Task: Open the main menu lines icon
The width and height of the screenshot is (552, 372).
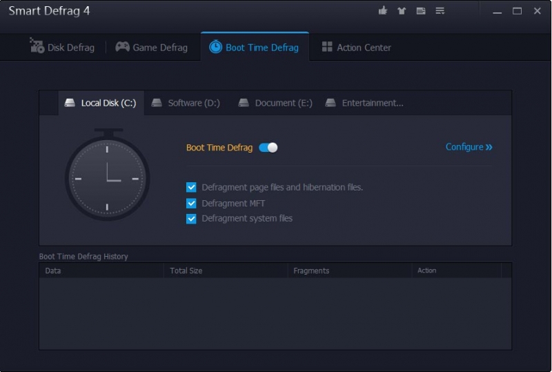Action: [440, 11]
